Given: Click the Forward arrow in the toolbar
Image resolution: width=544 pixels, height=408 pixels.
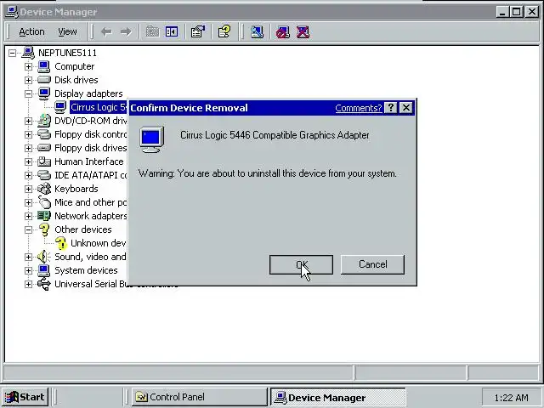Looking at the screenshot, I should point(126,32).
